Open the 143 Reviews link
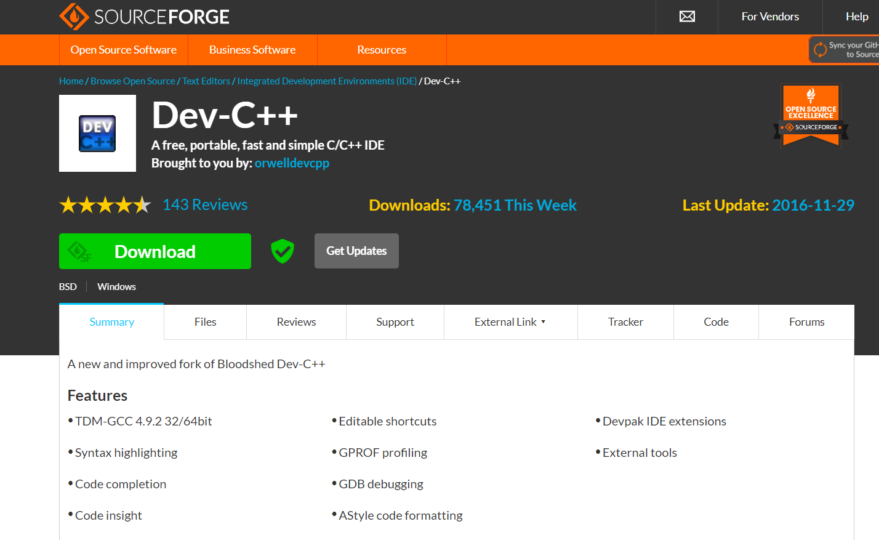The width and height of the screenshot is (879, 540). pyautogui.click(x=205, y=204)
